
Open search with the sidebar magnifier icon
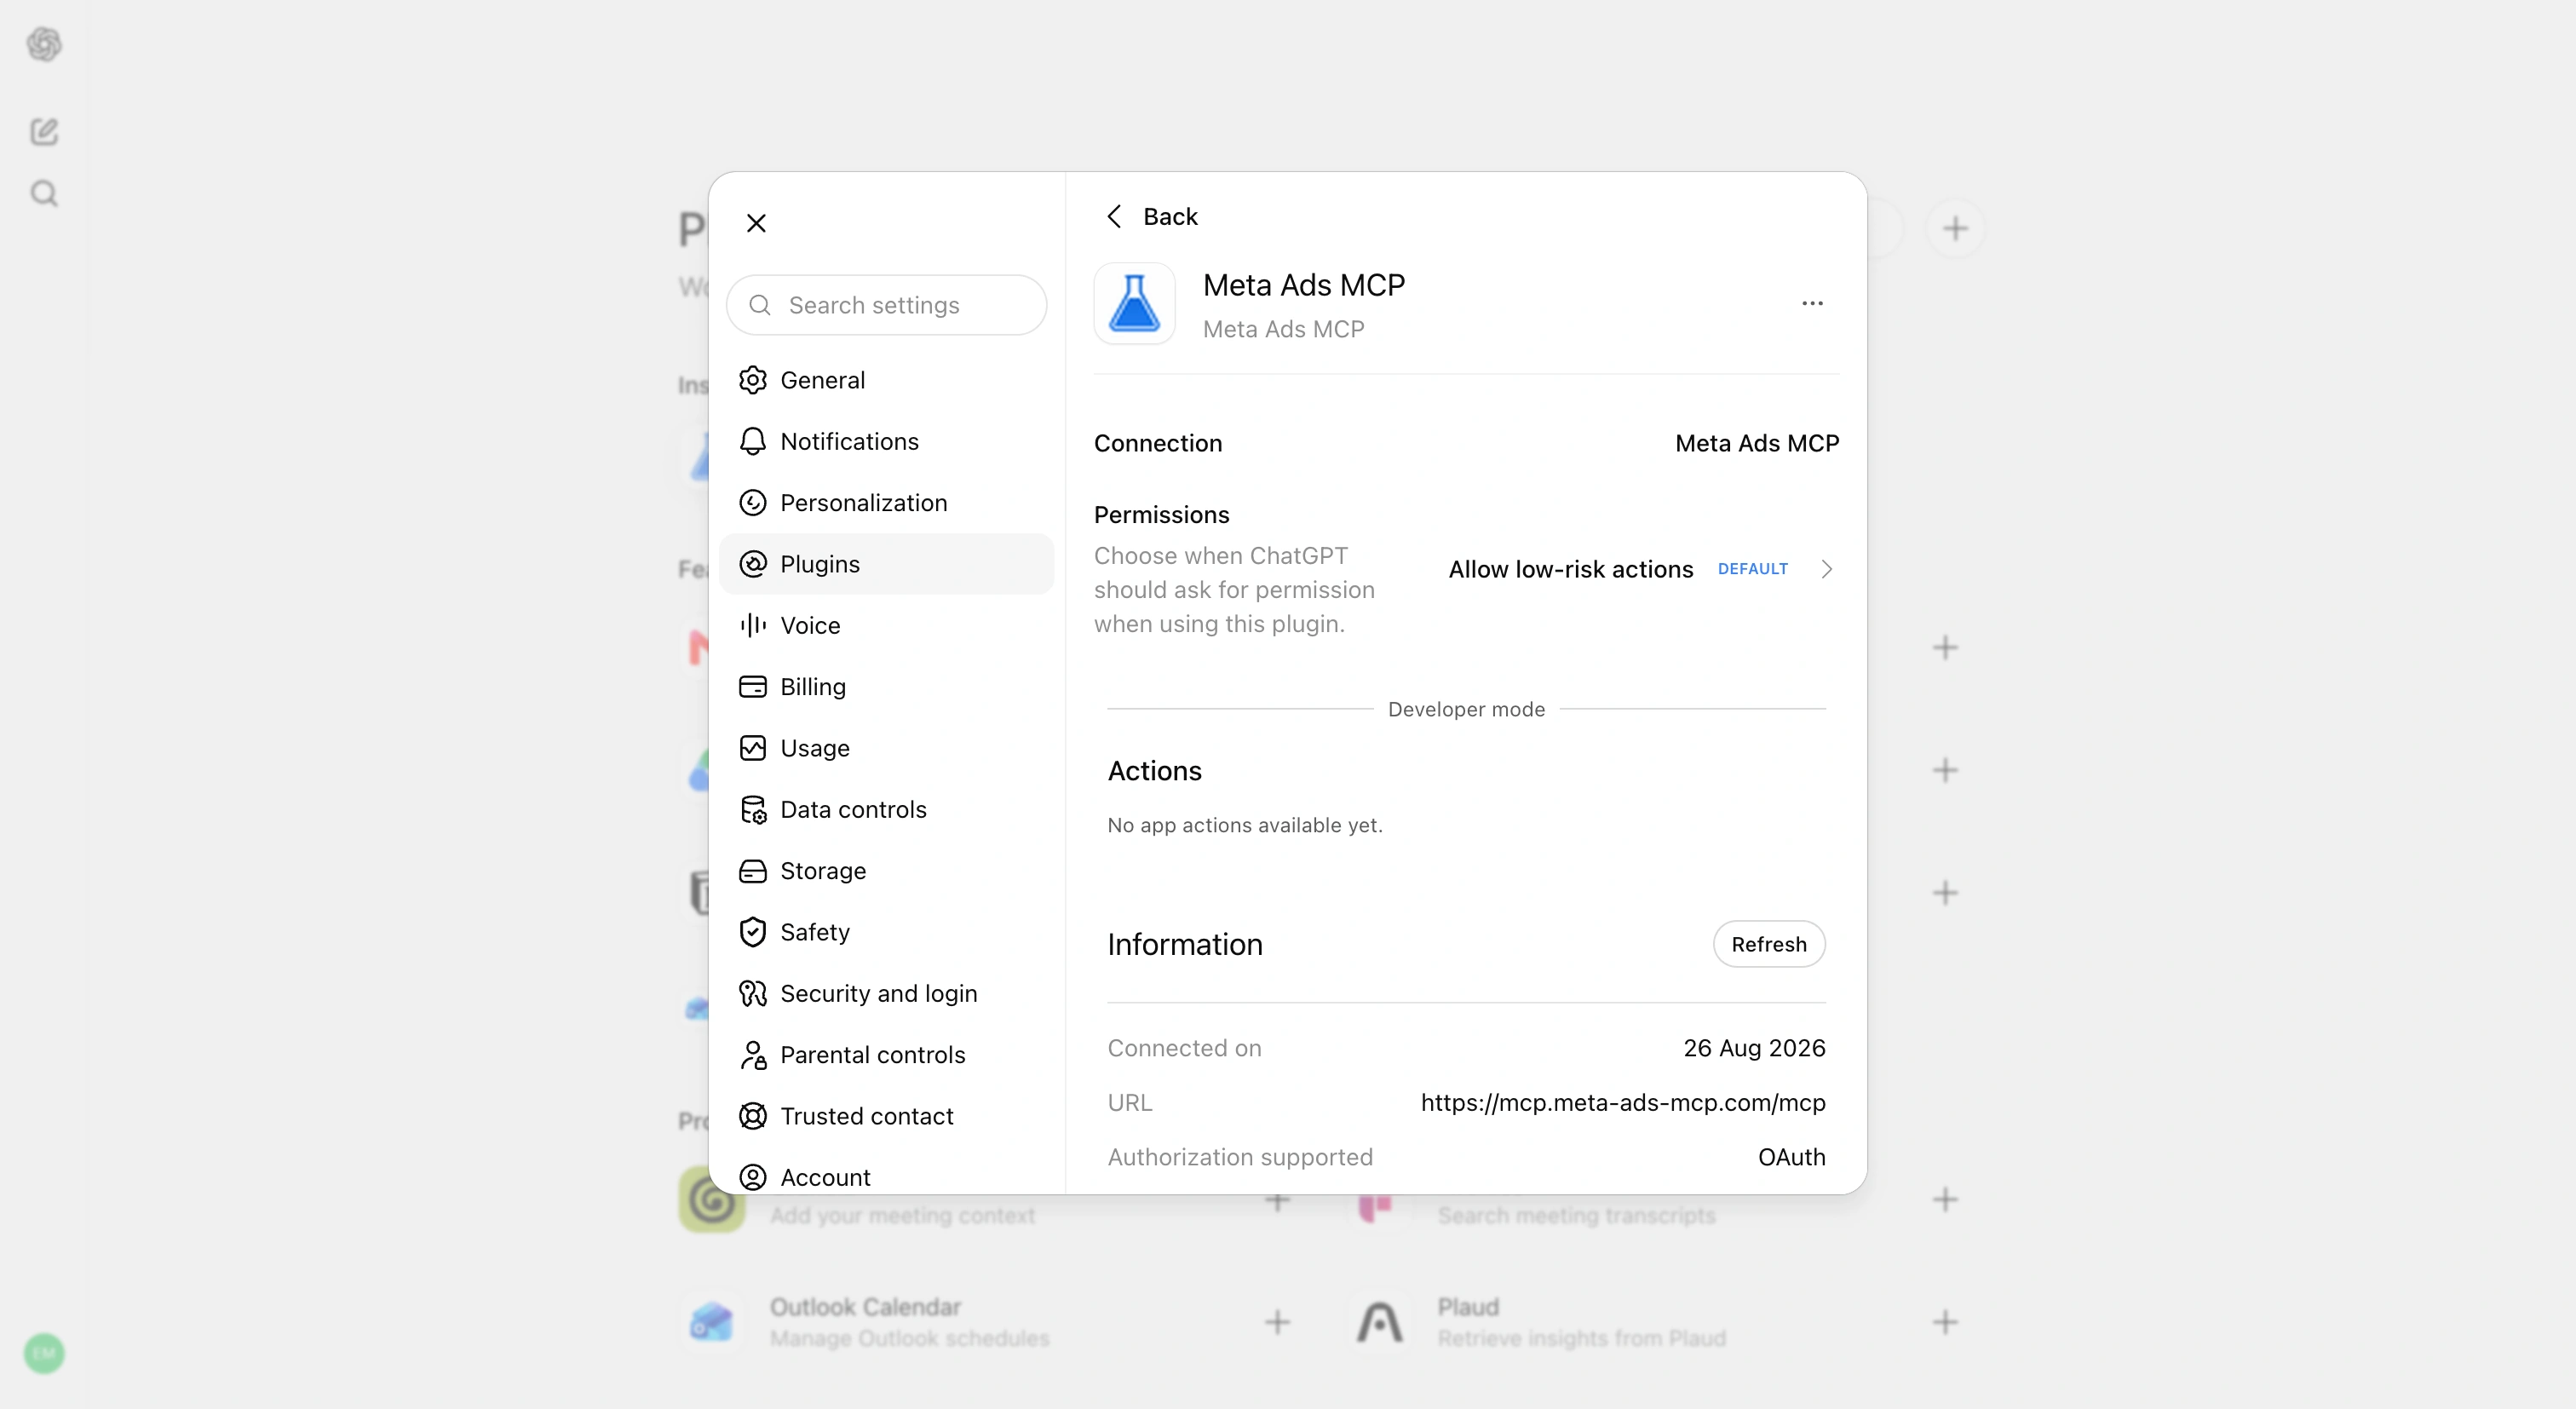tap(44, 193)
